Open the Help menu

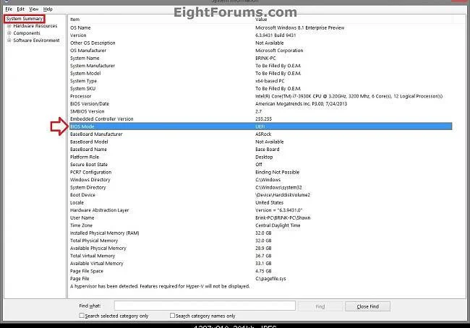click(48, 9)
